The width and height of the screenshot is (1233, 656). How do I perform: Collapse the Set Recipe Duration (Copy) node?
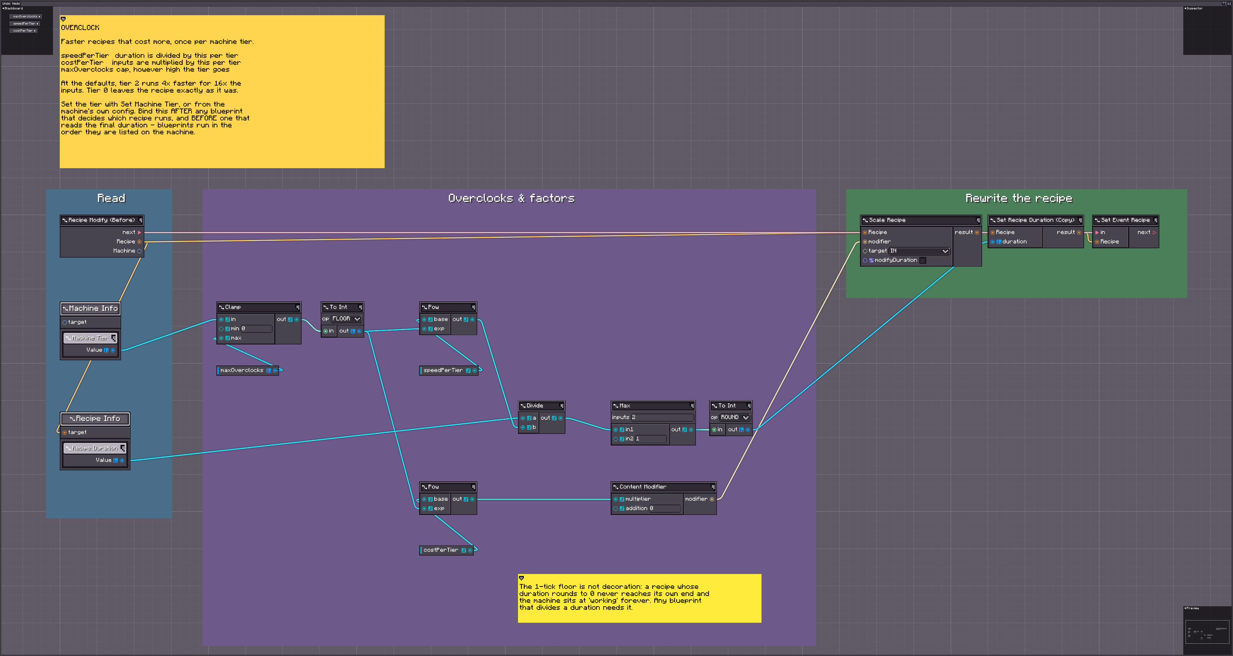click(1080, 220)
